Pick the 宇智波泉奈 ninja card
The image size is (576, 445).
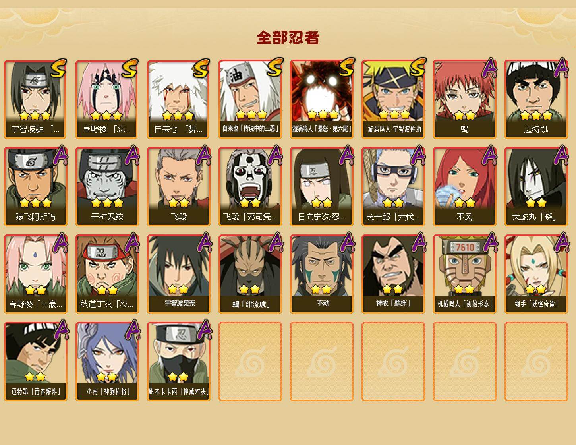(178, 274)
